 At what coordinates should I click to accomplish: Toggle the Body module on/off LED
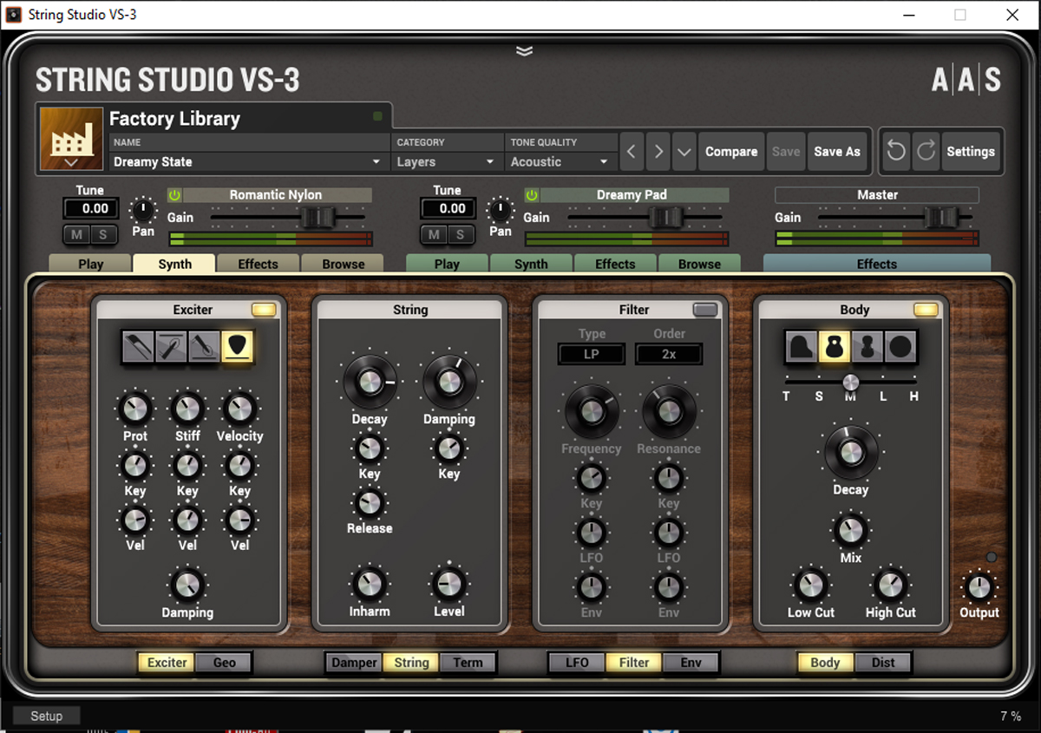pyautogui.click(x=926, y=310)
